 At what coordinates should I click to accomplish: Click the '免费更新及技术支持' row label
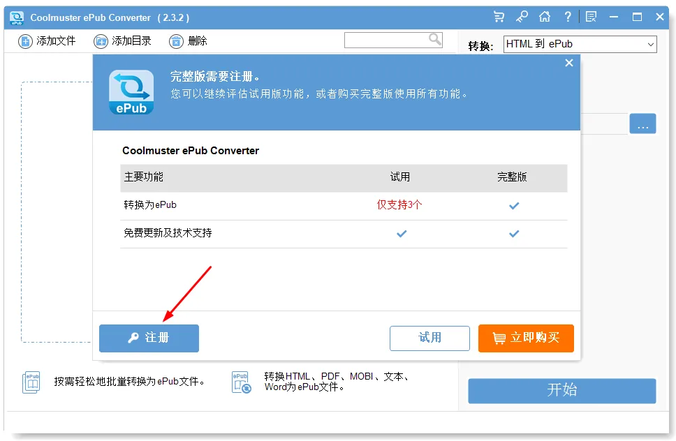tap(168, 233)
